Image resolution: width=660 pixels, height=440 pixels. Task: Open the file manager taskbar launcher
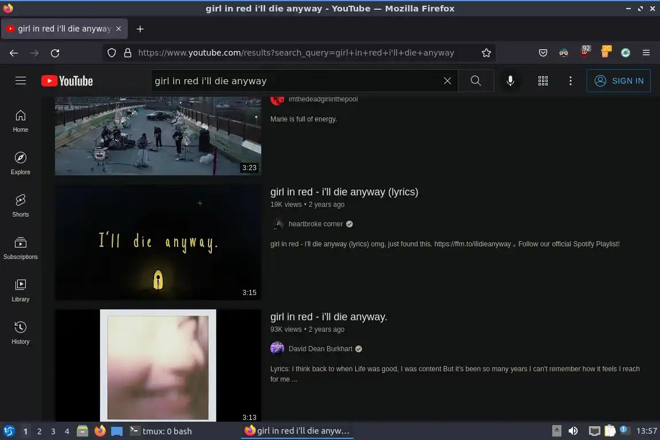click(82, 431)
